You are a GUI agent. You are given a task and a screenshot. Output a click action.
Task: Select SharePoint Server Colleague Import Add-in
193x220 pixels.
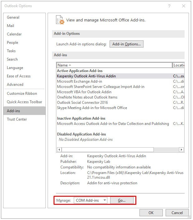(120, 87)
